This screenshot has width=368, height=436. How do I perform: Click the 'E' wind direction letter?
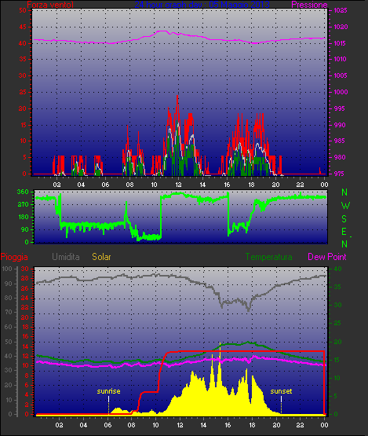344,231
